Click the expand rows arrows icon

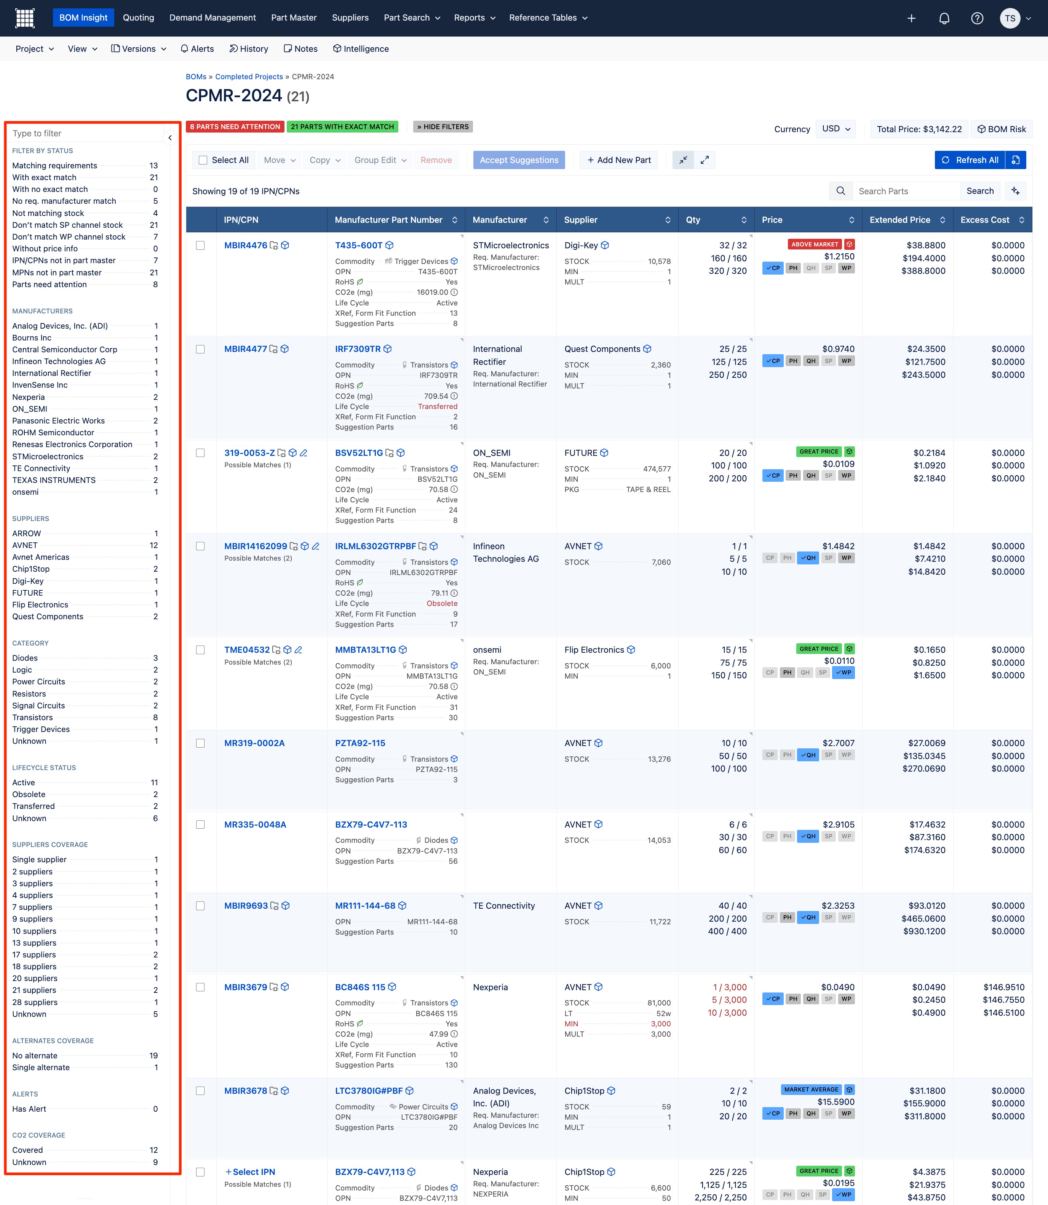tap(705, 160)
